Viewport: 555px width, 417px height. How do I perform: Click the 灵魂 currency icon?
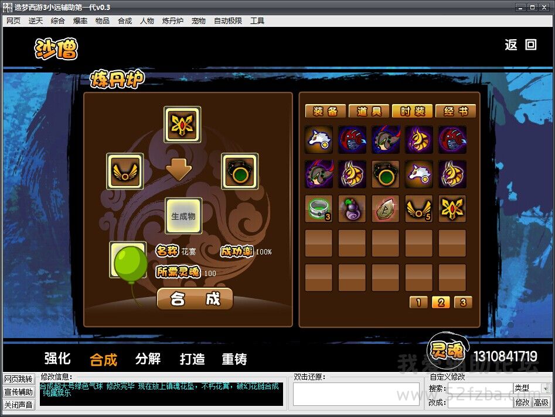pyautogui.click(x=448, y=351)
